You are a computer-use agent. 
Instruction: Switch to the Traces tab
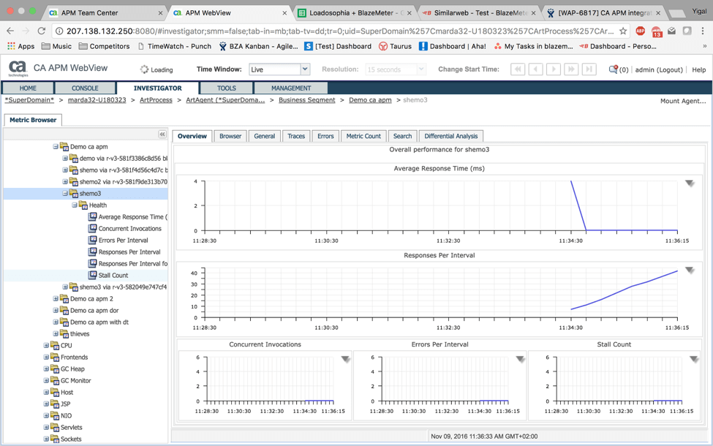pos(296,136)
